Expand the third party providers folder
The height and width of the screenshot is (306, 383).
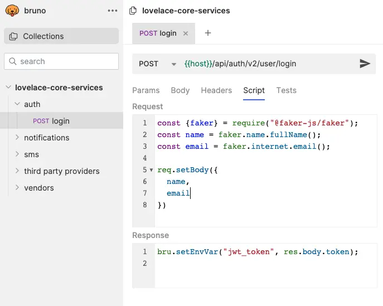(x=17, y=171)
